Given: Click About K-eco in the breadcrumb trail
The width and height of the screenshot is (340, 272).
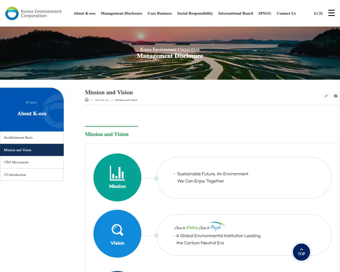Looking at the screenshot, I should [102, 100].
